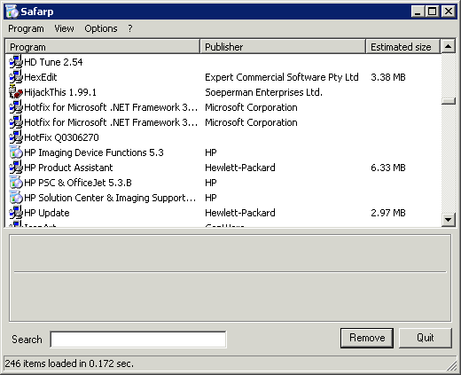Open the ? help menu
This screenshot has width=461, height=375.
pos(130,28)
